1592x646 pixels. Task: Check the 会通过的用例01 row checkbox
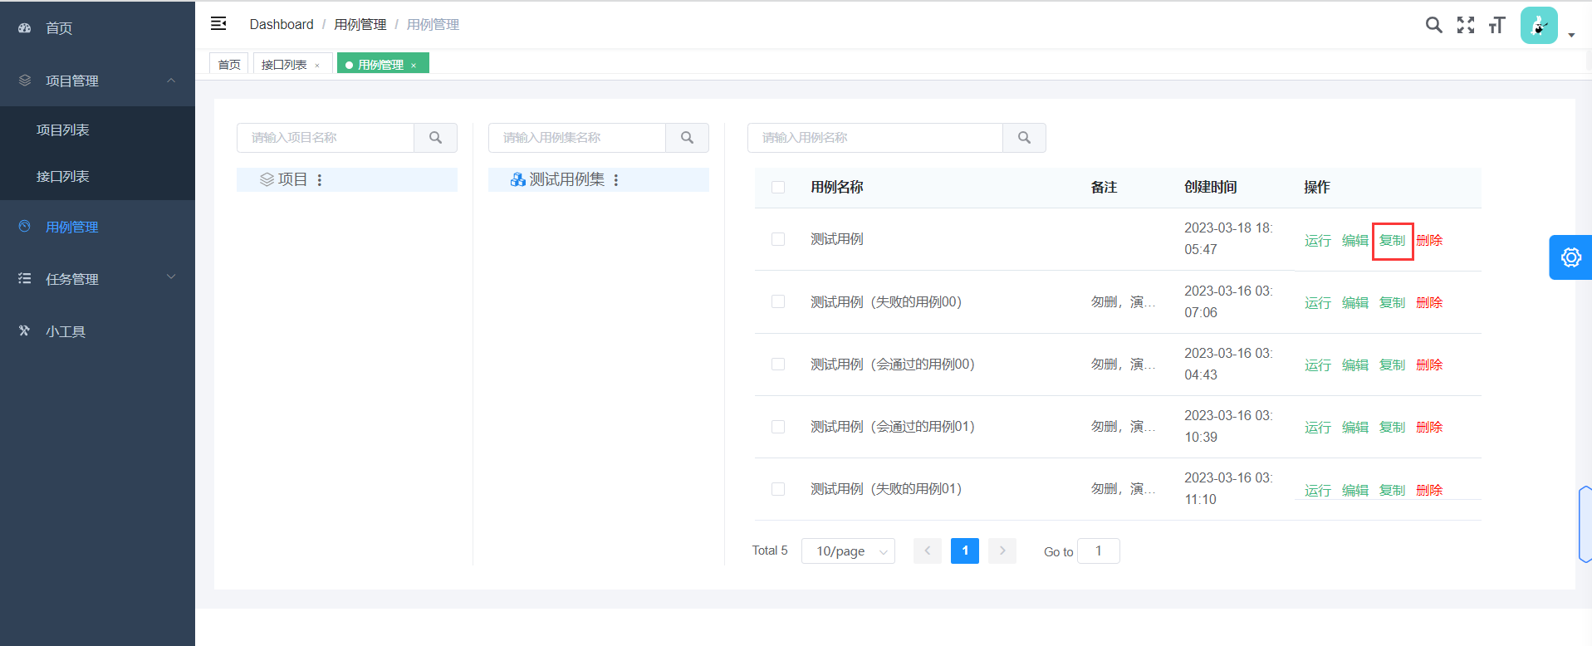coord(778,426)
